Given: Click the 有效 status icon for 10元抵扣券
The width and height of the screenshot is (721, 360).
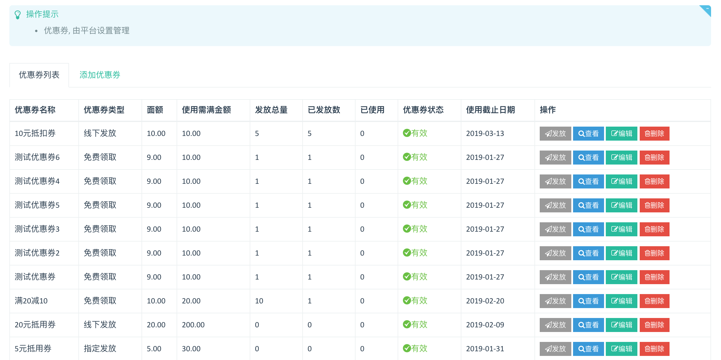Looking at the screenshot, I should [x=407, y=133].
